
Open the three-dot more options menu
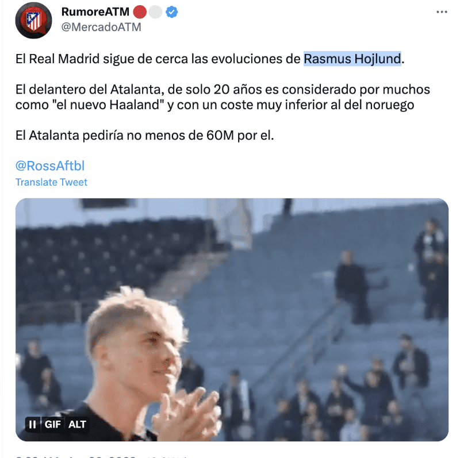(x=442, y=12)
